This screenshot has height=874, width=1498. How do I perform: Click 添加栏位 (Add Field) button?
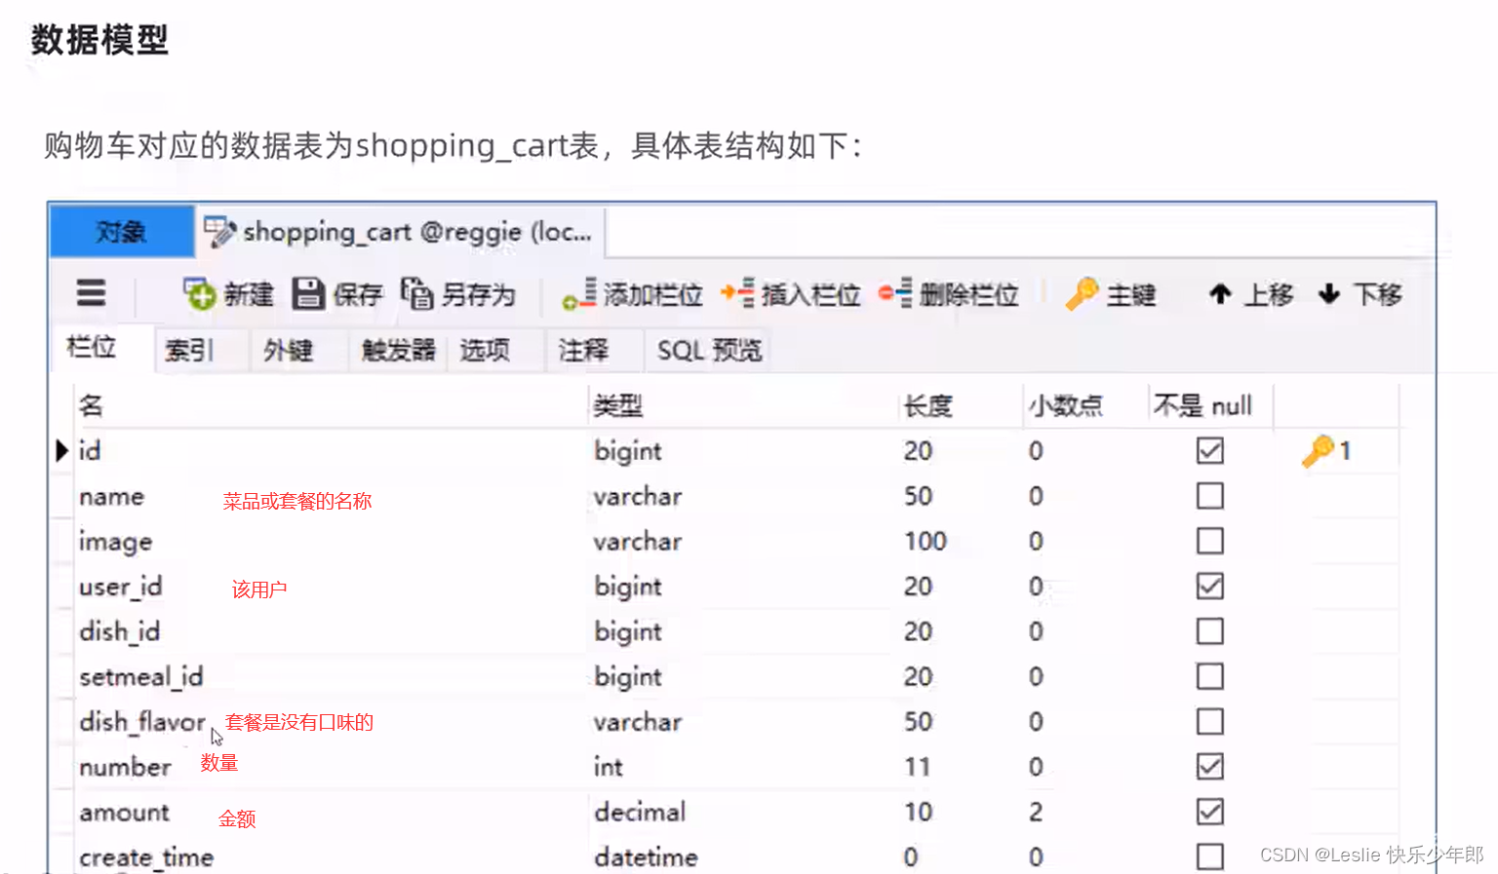pyautogui.click(x=633, y=294)
